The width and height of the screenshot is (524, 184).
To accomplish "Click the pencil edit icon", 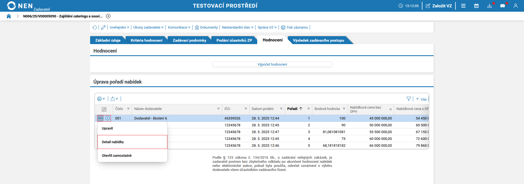I will click(103, 27).
